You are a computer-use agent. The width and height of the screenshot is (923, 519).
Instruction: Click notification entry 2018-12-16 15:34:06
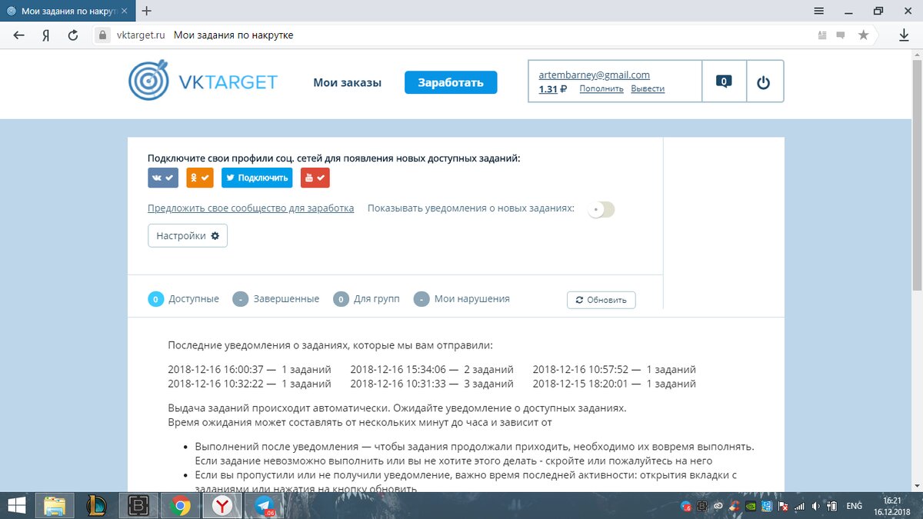pyautogui.click(x=432, y=369)
